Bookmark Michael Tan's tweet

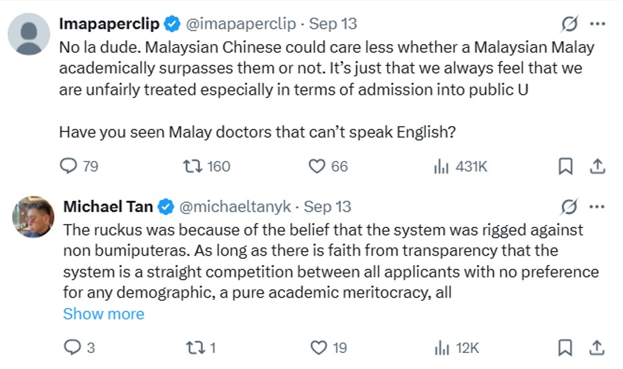coord(565,348)
